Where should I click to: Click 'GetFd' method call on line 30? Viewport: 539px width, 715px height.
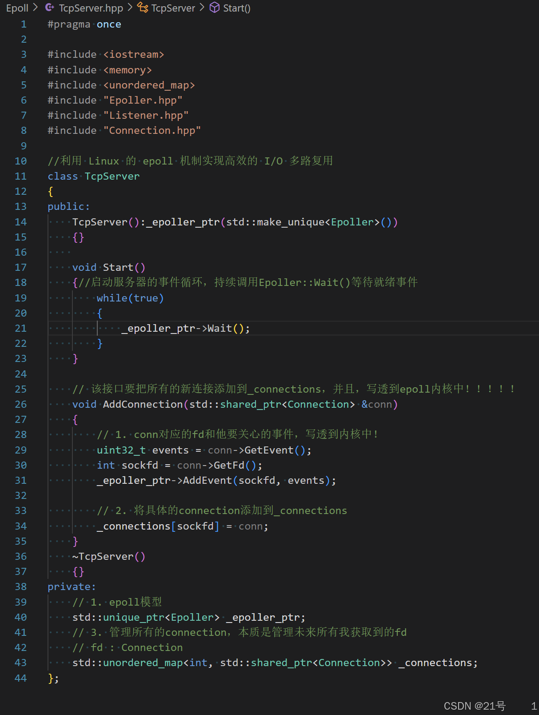[x=229, y=465]
